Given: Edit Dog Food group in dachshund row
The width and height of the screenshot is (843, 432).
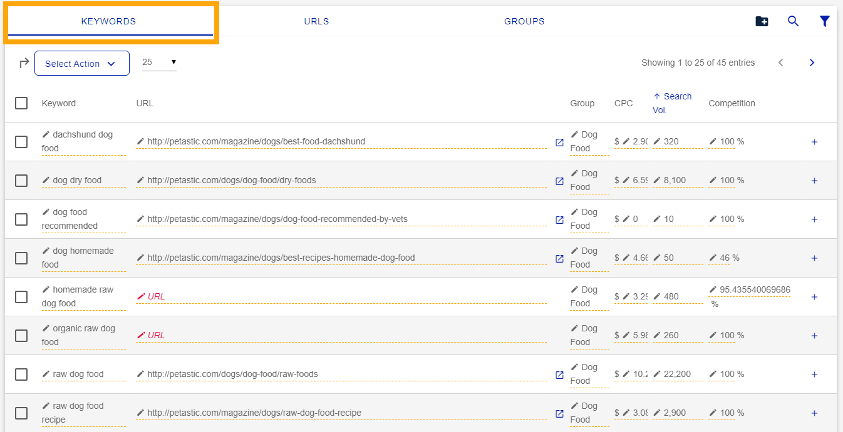Looking at the screenshot, I should tap(589, 142).
